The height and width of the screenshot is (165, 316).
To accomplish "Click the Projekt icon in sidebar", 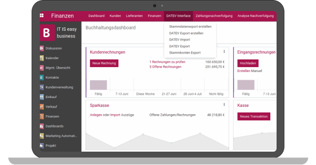I will 42,145.
